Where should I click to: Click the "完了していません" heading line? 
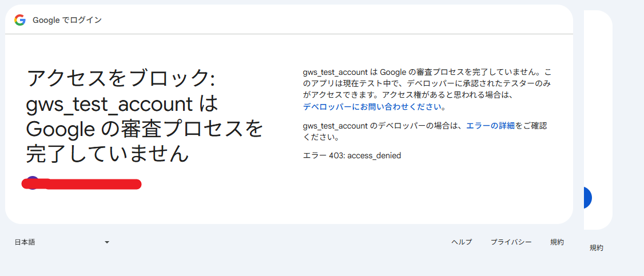107,153
